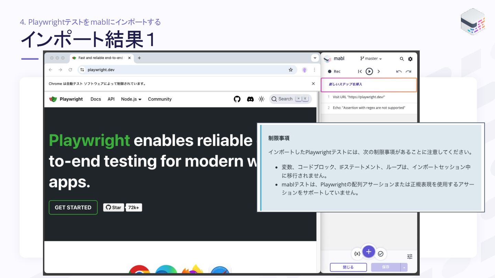Go forward in the Chrome browser
The height and width of the screenshot is (278, 495).
[60, 70]
